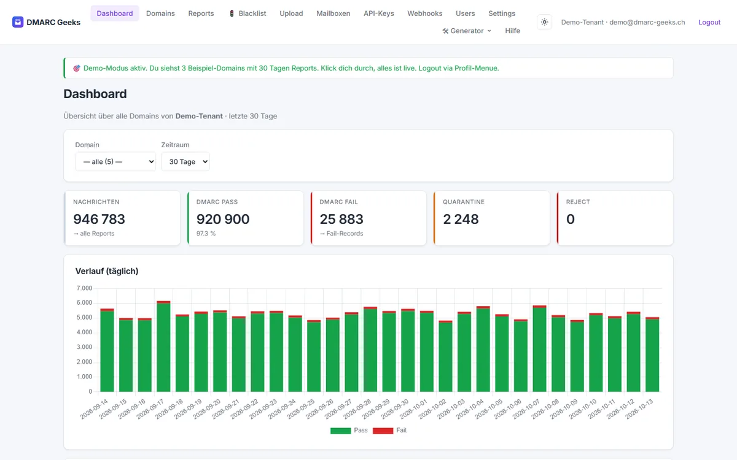
Task: Toggle the green Pass legend swatch
Action: [340, 431]
